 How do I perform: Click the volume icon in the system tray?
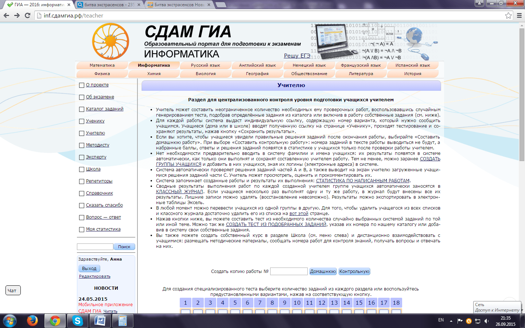[x=487, y=321]
